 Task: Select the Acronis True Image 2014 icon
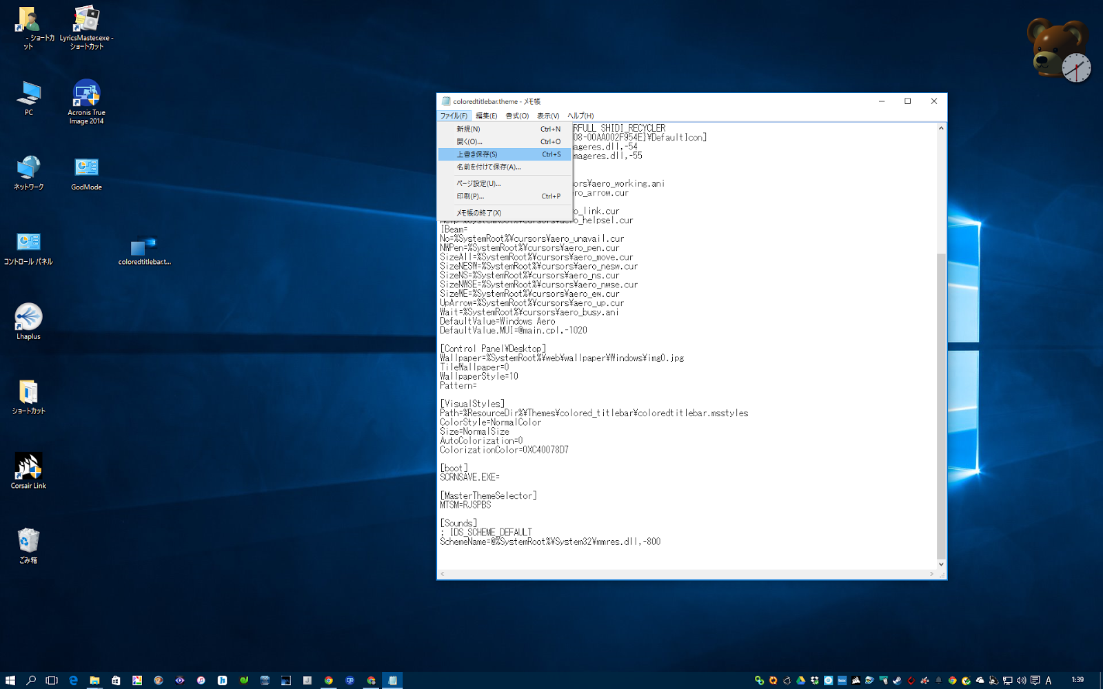pyautogui.click(x=86, y=102)
